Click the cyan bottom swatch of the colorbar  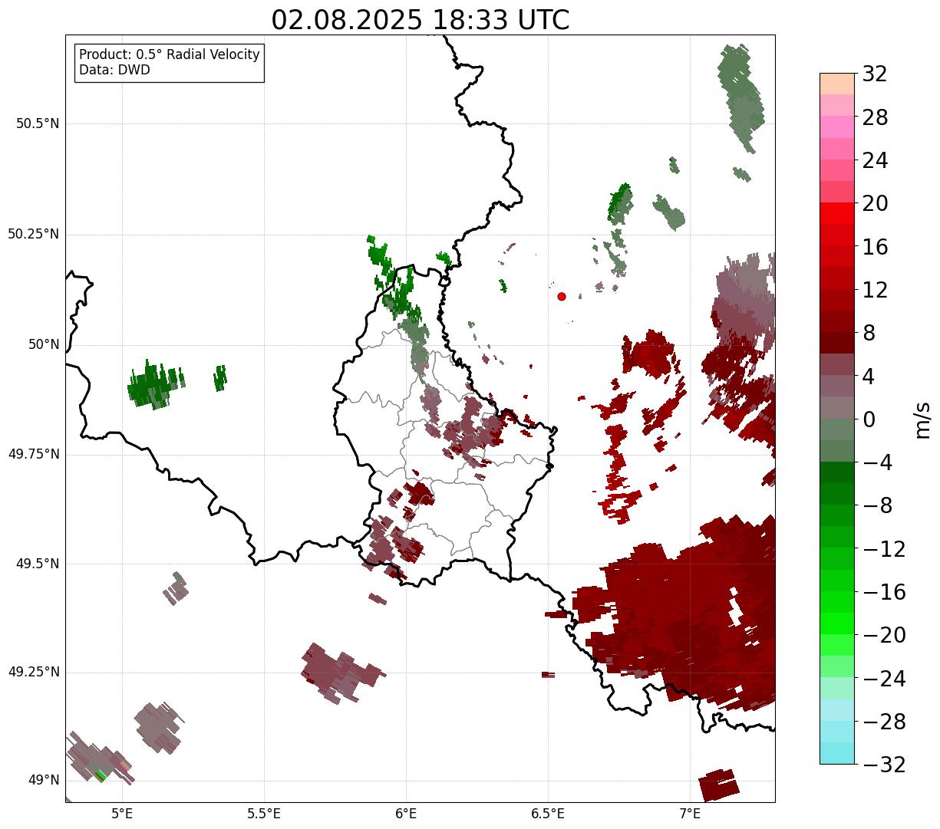pos(837,753)
